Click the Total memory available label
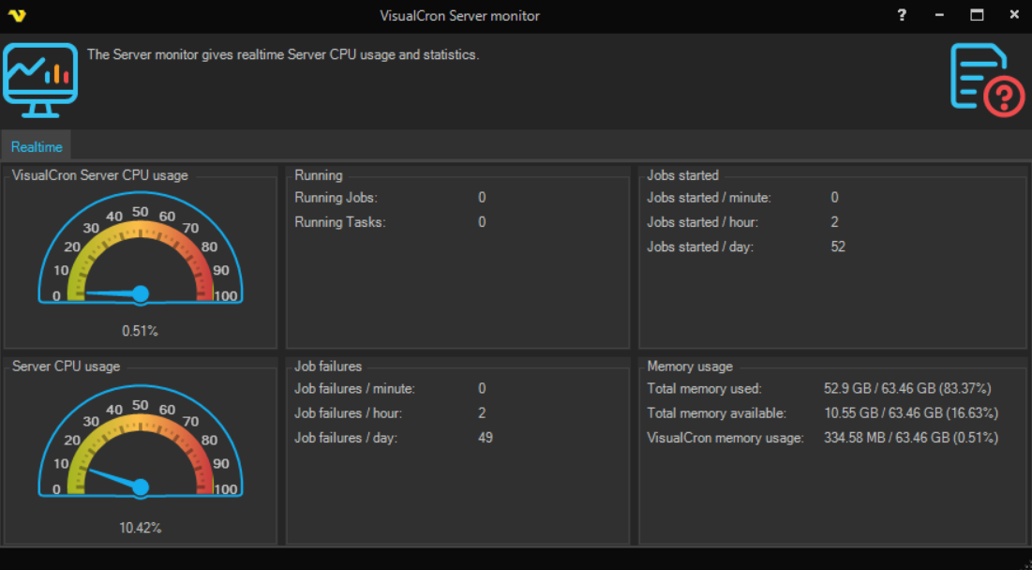 pyautogui.click(x=716, y=413)
